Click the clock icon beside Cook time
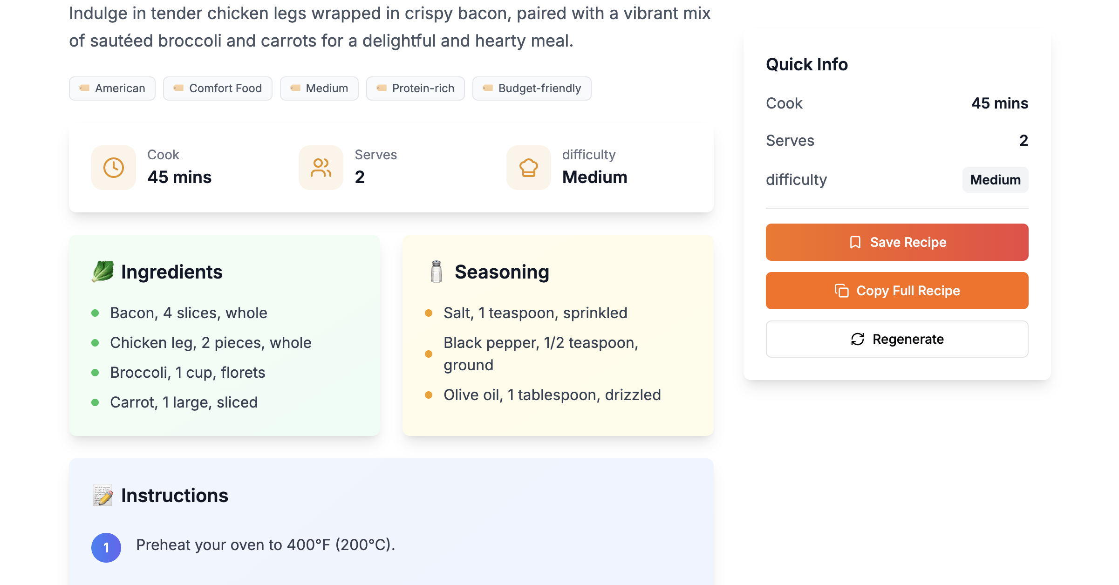Image resolution: width=1119 pixels, height=585 pixels. pos(114,168)
